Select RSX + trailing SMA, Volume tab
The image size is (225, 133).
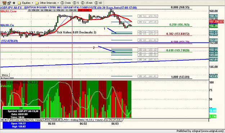(x=83, y=120)
